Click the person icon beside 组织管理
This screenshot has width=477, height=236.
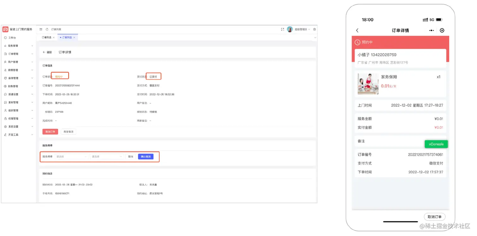(5, 111)
